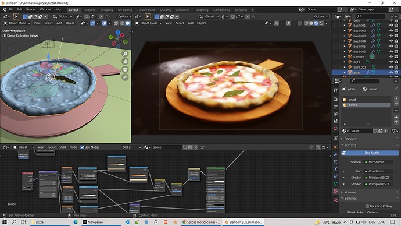Move material slot up arrow
This screenshot has height=226, width=401.
click(x=396, y=117)
